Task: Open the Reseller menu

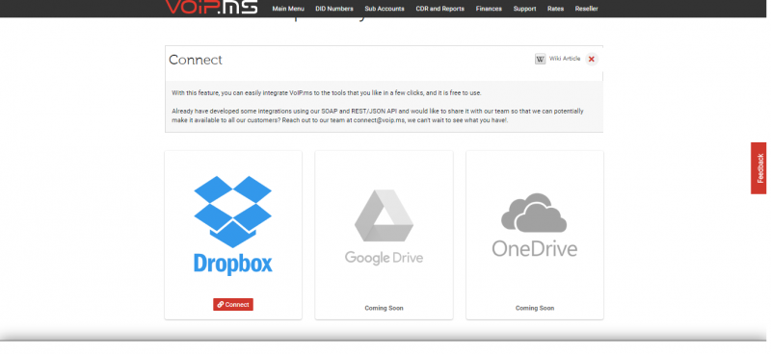Action: click(587, 9)
